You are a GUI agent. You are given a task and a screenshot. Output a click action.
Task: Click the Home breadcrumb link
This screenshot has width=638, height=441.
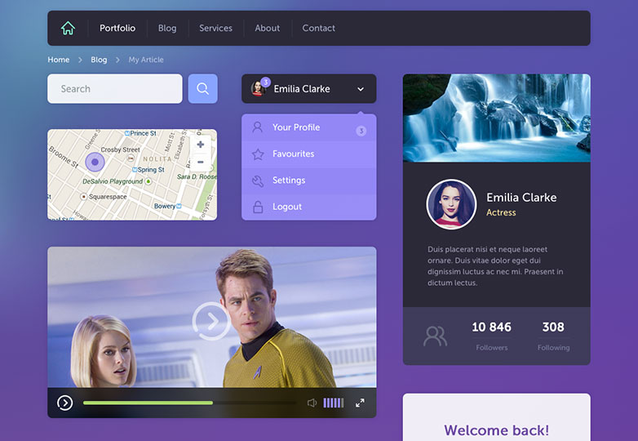pyautogui.click(x=58, y=60)
